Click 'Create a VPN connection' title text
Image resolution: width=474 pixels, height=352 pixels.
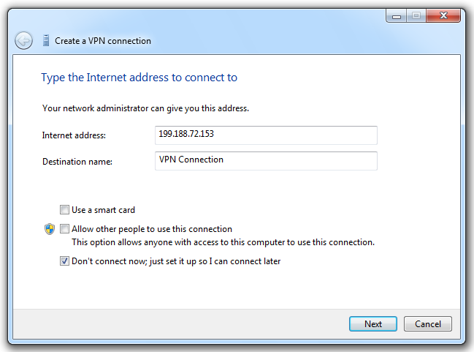click(x=103, y=41)
